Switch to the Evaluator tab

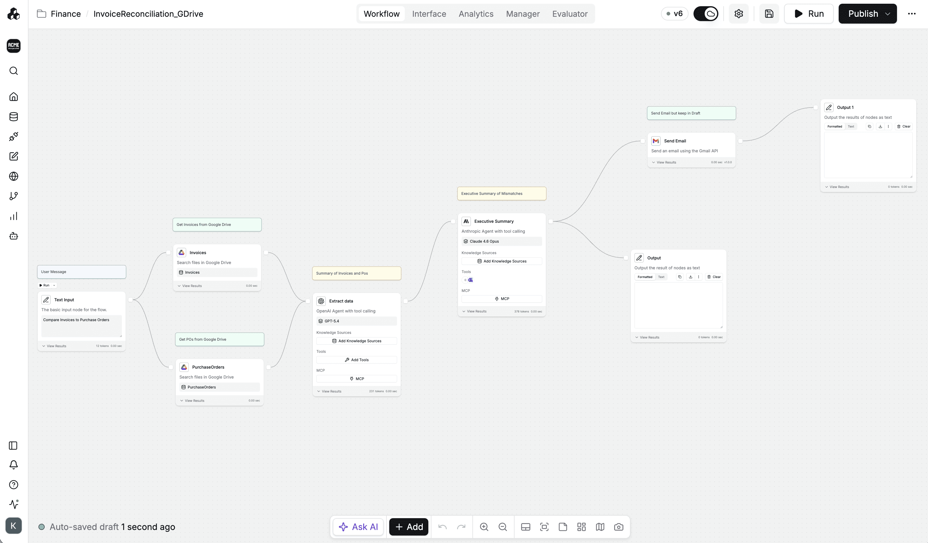point(570,14)
